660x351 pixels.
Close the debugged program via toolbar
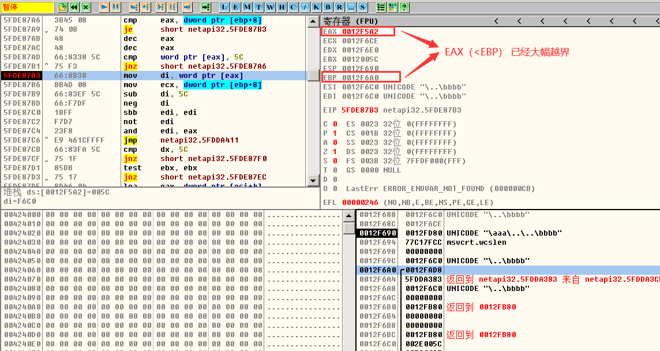(x=85, y=7)
